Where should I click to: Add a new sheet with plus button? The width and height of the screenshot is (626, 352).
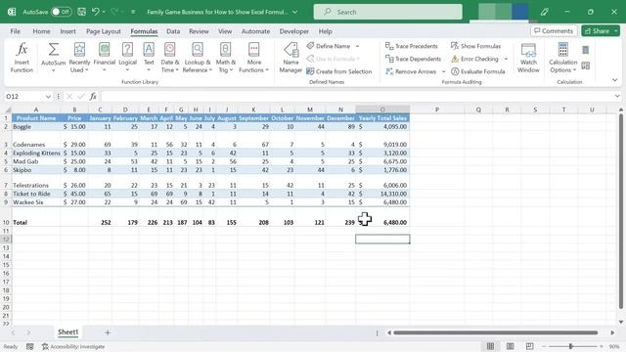(108, 332)
